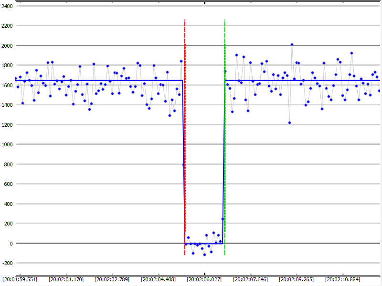This screenshot has width=382, height=286.
Task: Select the 20:02:06.027 time axis label
Action: pyautogui.click(x=204, y=279)
